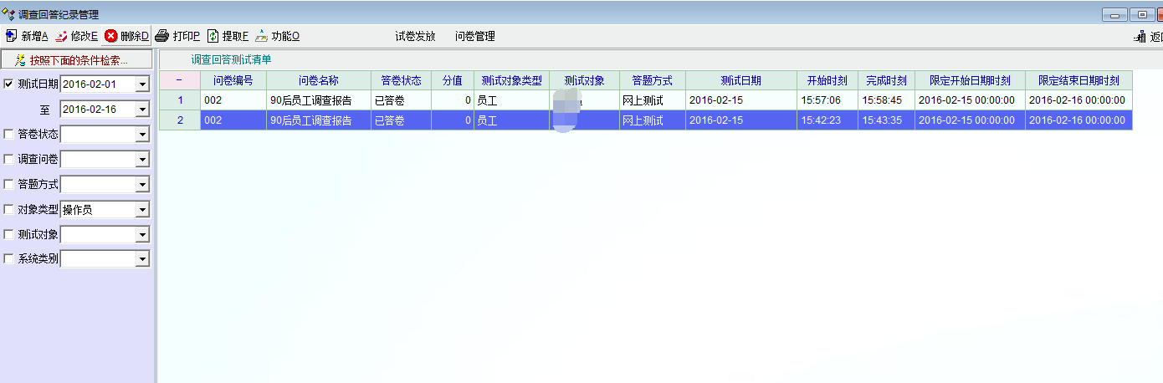Image resolution: width=1163 pixels, height=383 pixels.
Task: Open the 功能 (Function) toolbar icon
Action: [x=262, y=36]
